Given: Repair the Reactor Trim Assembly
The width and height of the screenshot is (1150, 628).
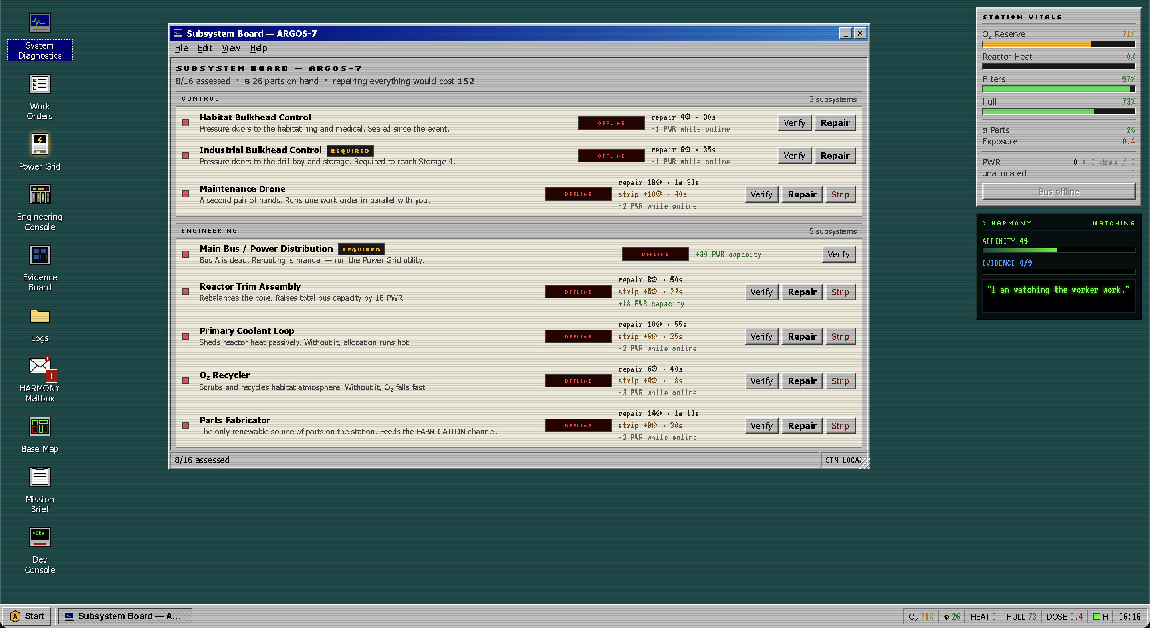Looking at the screenshot, I should 802,292.
